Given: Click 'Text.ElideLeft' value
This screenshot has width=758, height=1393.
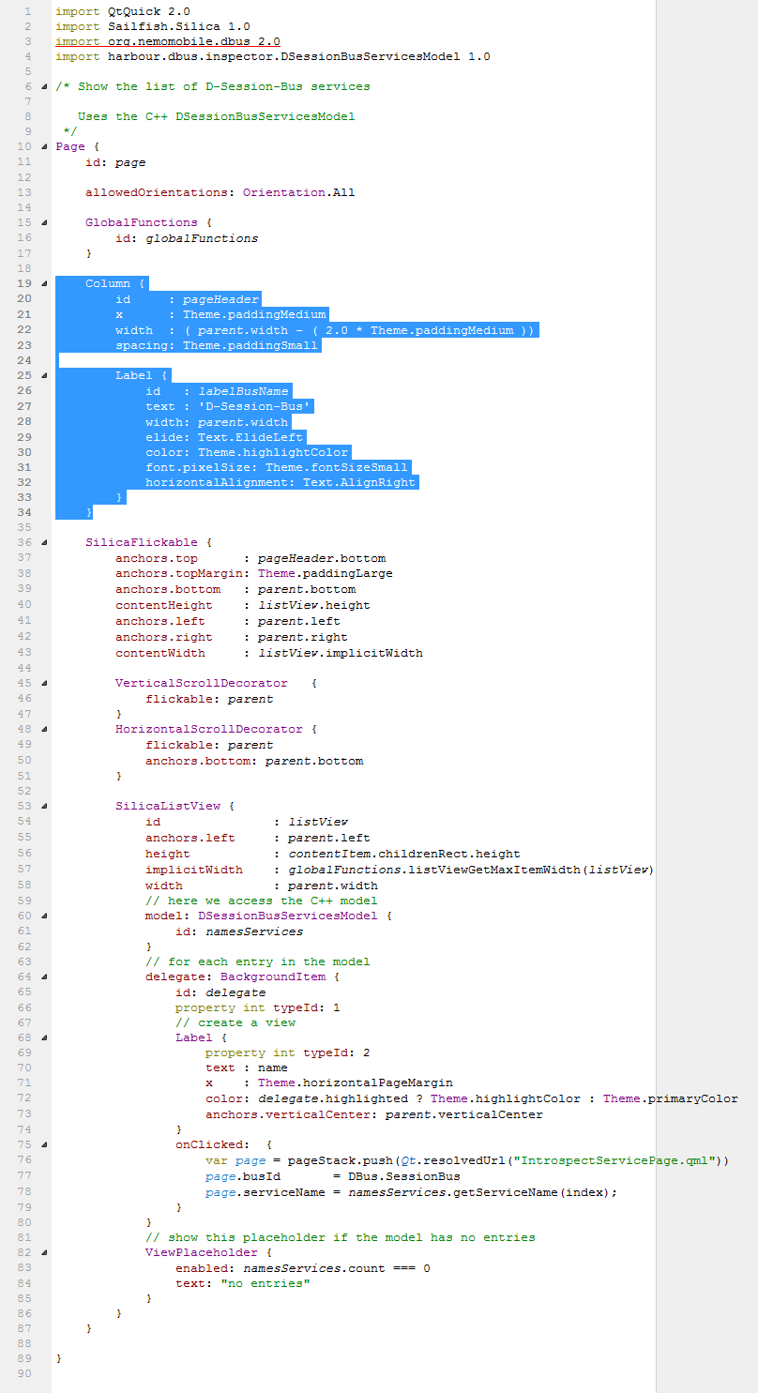Looking at the screenshot, I should pyautogui.click(x=250, y=436).
